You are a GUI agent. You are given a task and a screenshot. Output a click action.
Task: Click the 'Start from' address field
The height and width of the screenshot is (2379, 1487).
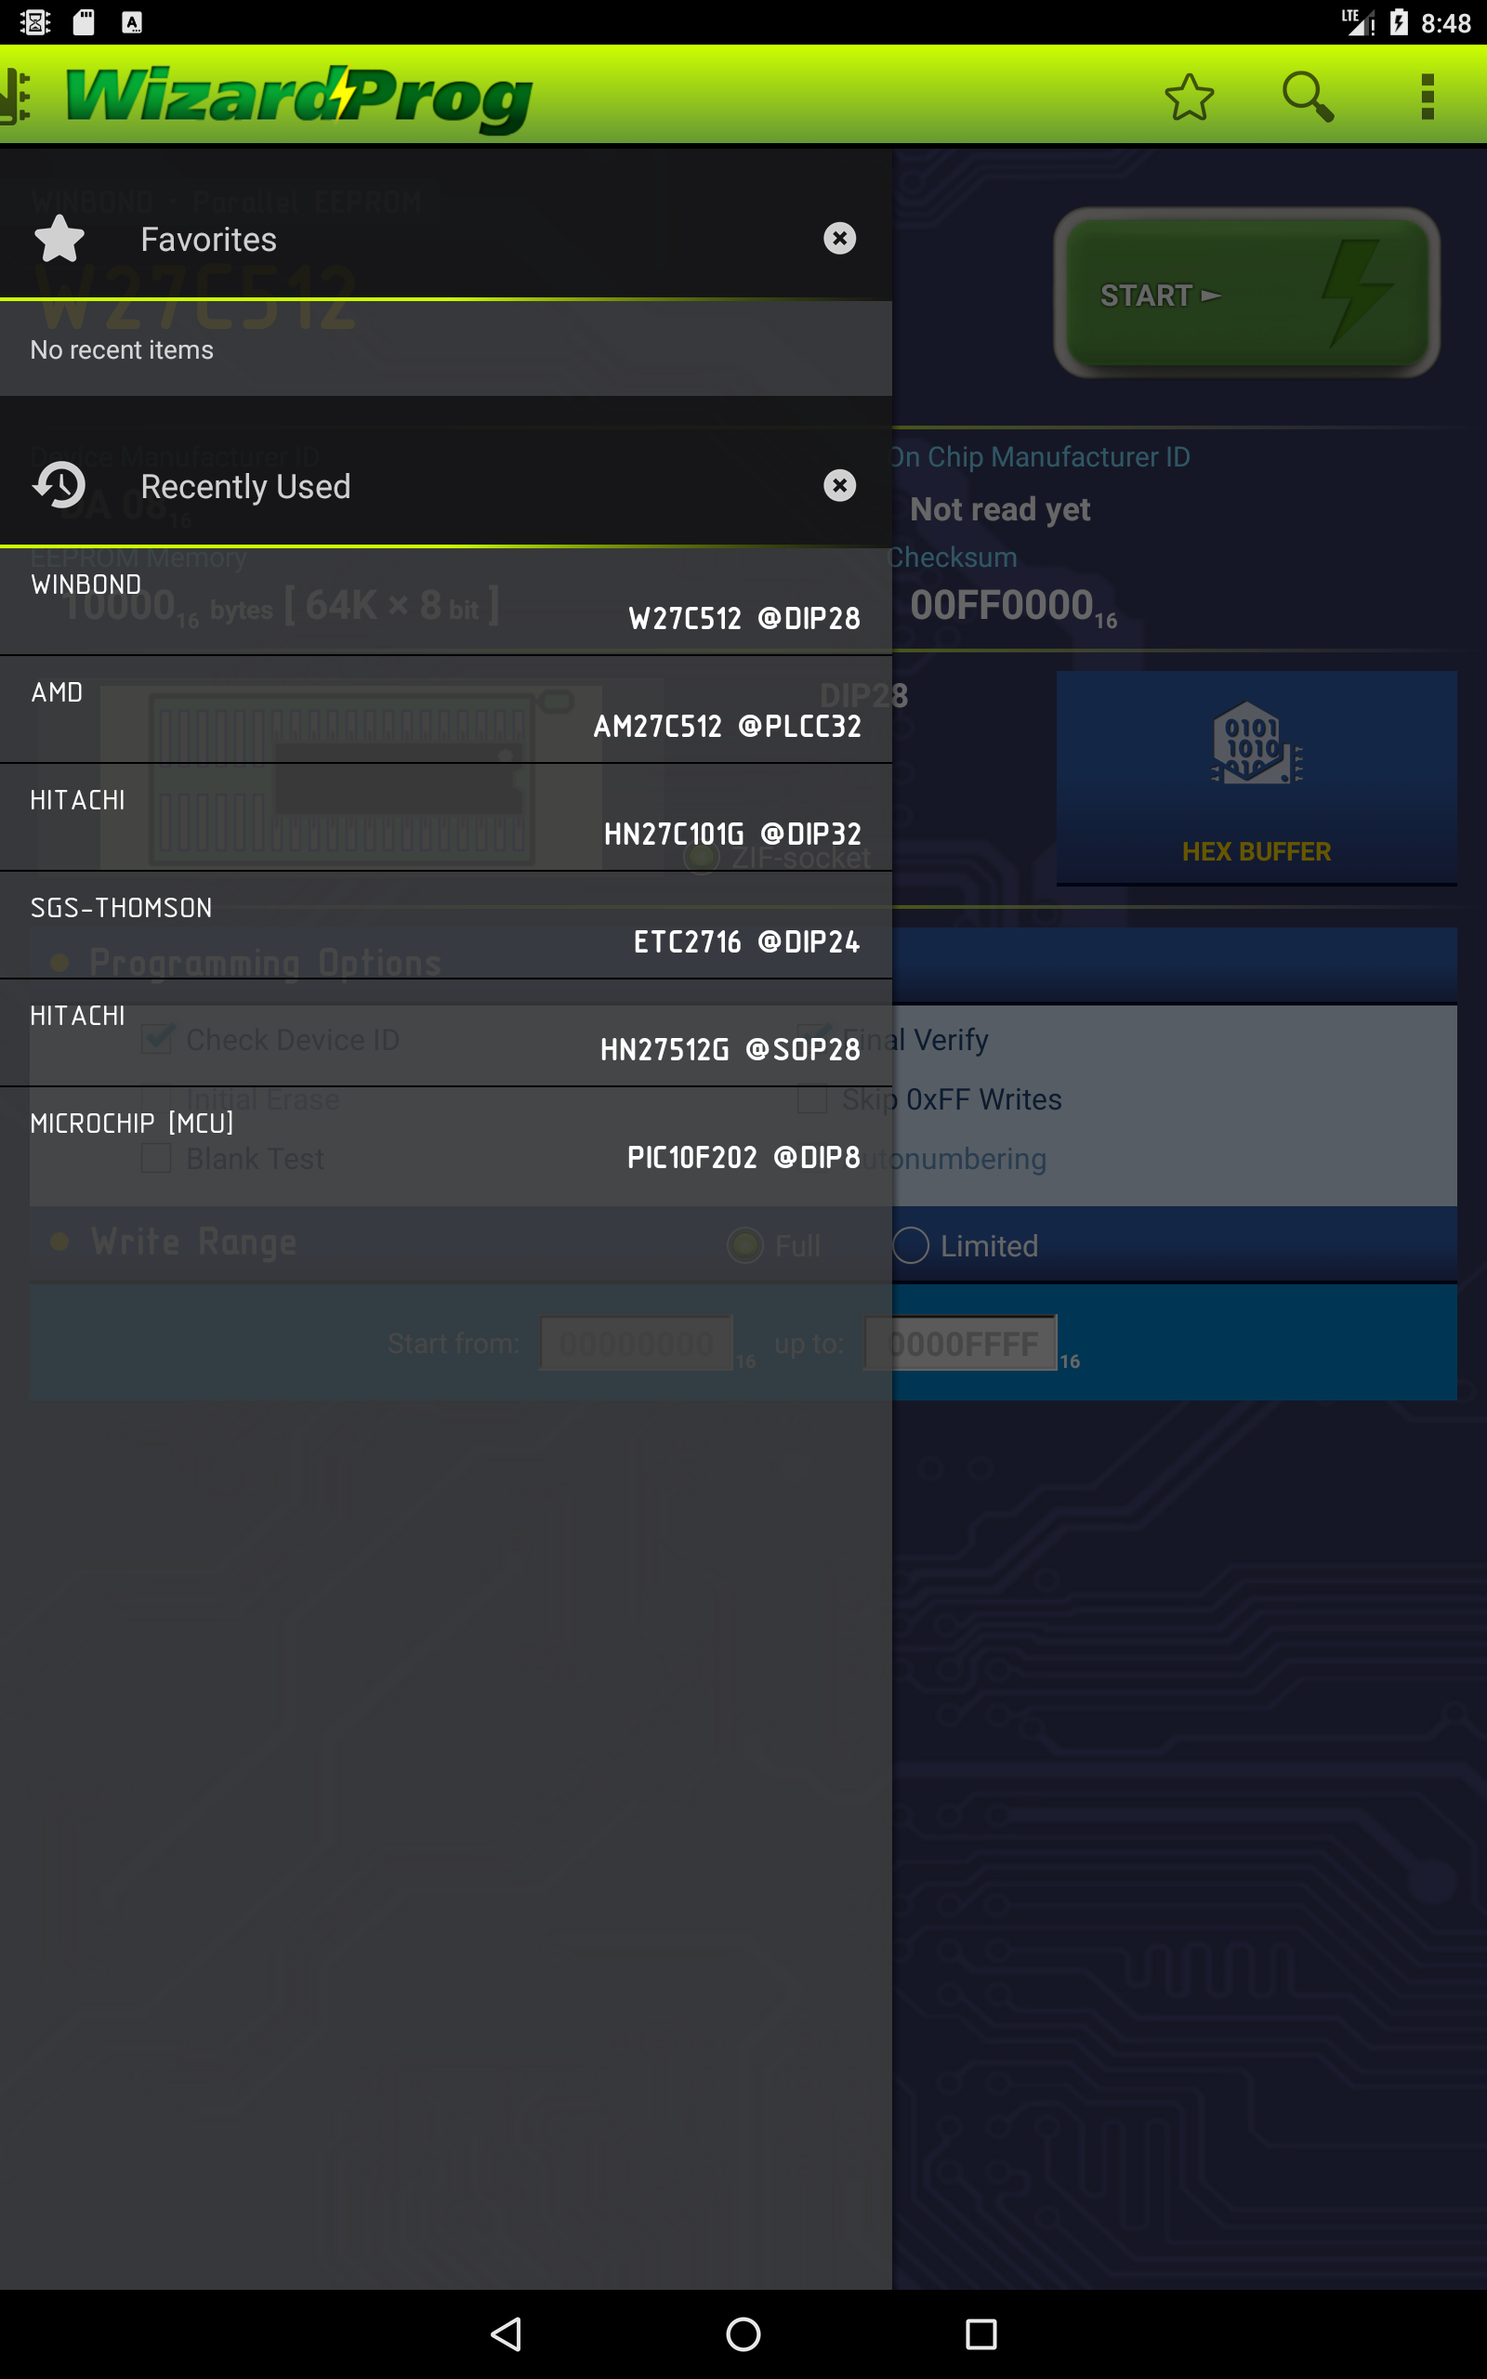click(x=637, y=1343)
